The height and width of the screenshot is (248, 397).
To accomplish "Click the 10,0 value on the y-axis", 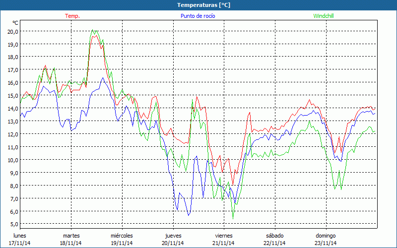I will click(x=13, y=160).
